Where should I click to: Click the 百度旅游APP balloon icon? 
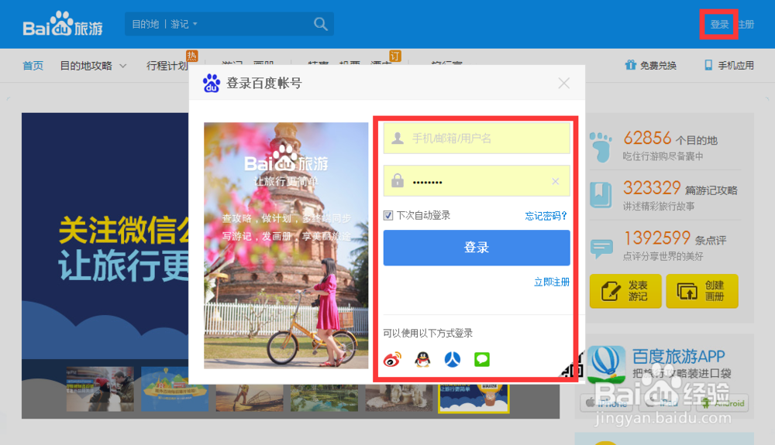coord(606,365)
